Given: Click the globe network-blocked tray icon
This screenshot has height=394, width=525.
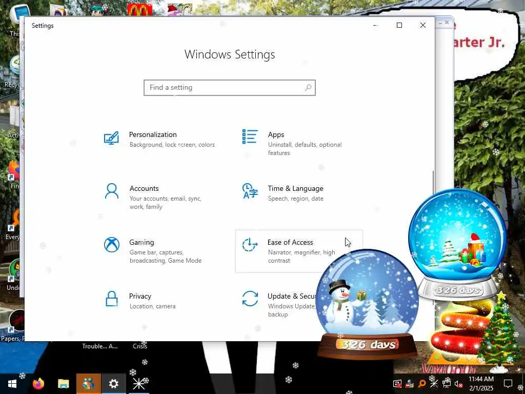Looking at the screenshot, I should tap(410, 384).
